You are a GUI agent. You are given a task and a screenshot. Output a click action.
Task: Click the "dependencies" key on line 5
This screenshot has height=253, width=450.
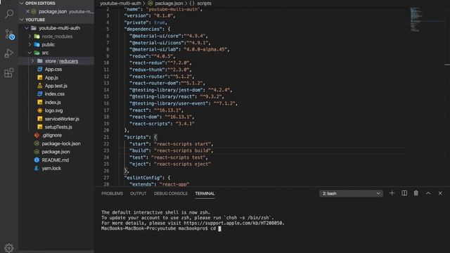[x=143, y=29]
